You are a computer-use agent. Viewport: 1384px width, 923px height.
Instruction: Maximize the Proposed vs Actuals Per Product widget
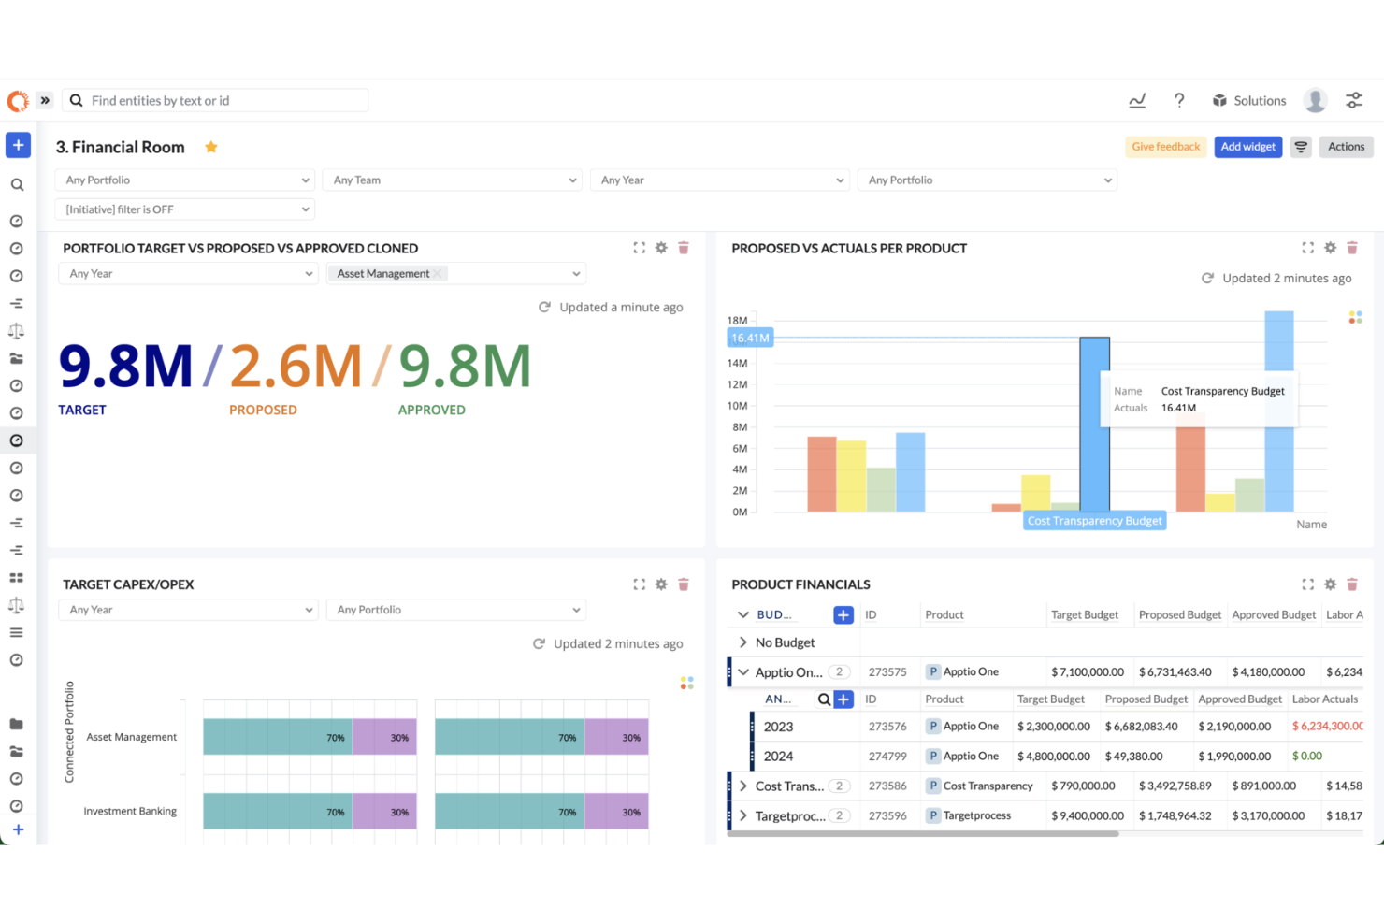tap(1307, 248)
